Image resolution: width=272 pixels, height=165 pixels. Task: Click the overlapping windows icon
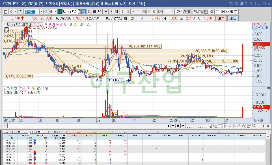click(x=215, y=126)
